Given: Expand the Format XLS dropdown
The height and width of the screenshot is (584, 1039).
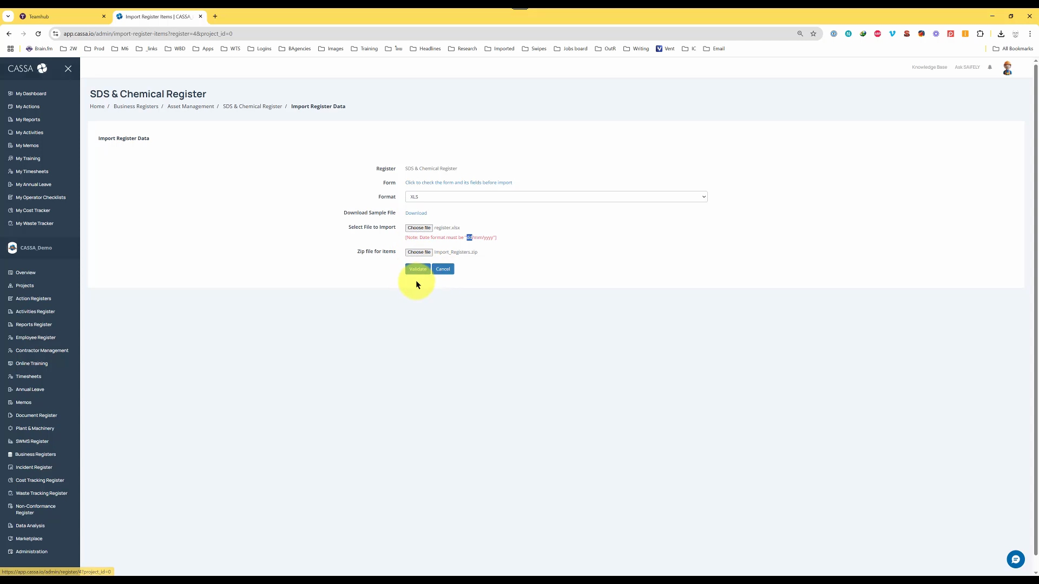Looking at the screenshot, I should click(556, 197).
